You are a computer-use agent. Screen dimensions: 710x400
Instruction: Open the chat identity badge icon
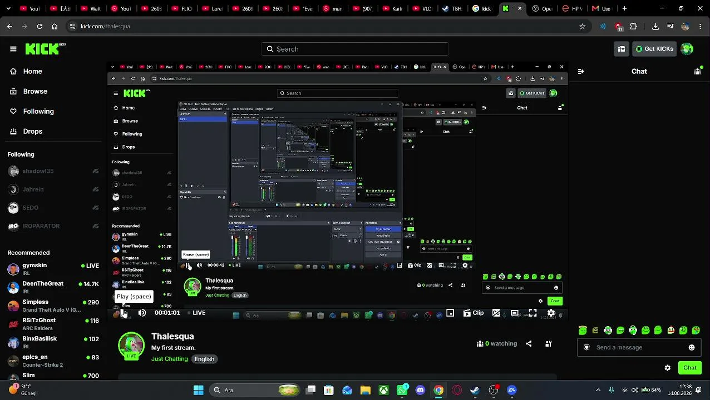tap(586, 347)
